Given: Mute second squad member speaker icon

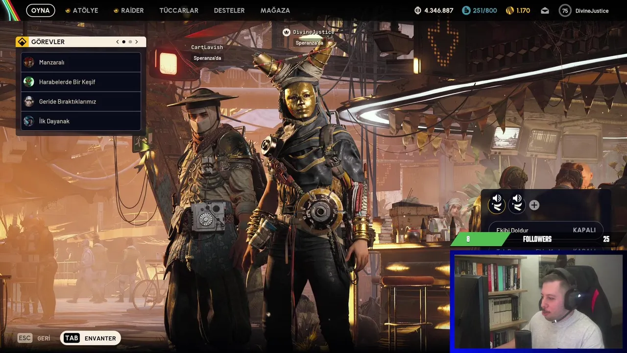Looking at the screenshot, I should point(517,199).
